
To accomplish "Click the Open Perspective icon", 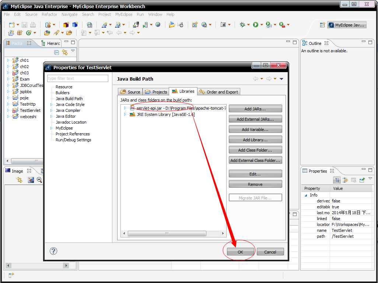I will point(322,25).
